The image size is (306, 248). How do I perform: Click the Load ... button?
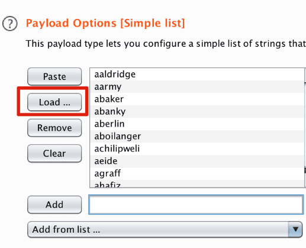(54, 102)
